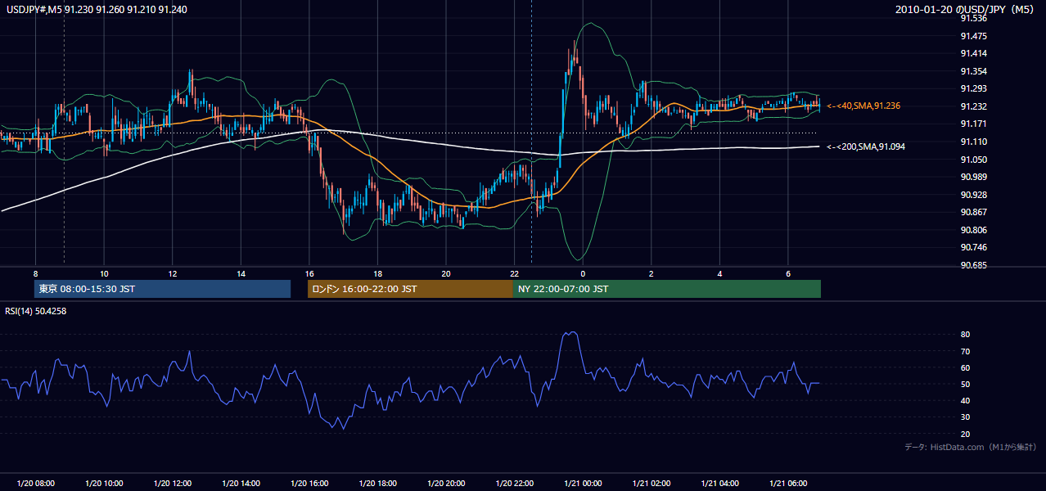This screenshot has height=491, width=1046.
Task: Click the 1/20 22:00 date axis label
Action: [514, 484]
